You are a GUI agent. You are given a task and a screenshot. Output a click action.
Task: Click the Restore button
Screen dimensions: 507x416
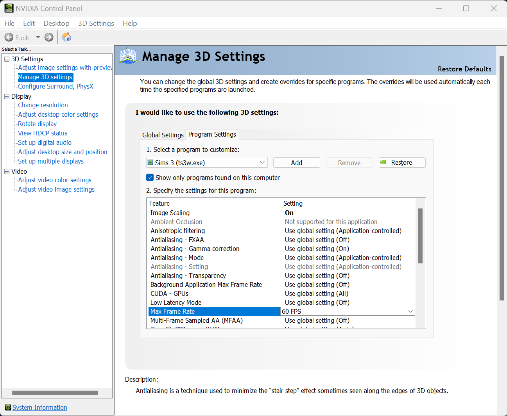click(402, 162)
